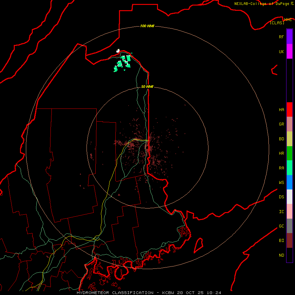Click the ND legend label
The height and width of the screenshot is (295, 295).
281,255
